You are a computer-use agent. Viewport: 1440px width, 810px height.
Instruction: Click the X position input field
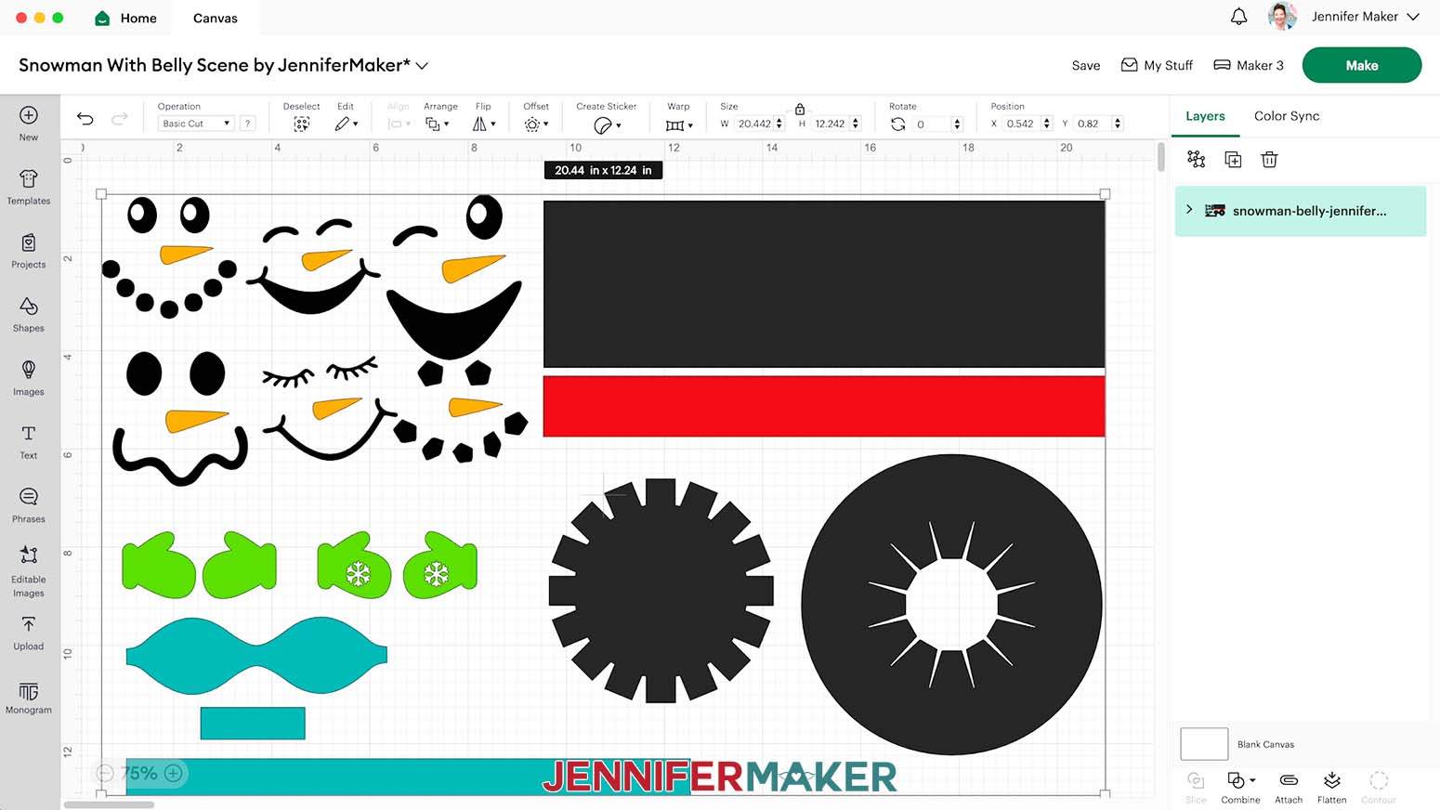tap(1021, 124)
